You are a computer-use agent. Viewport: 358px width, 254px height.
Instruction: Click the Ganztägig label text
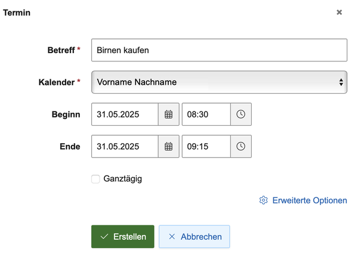[123, 179]
